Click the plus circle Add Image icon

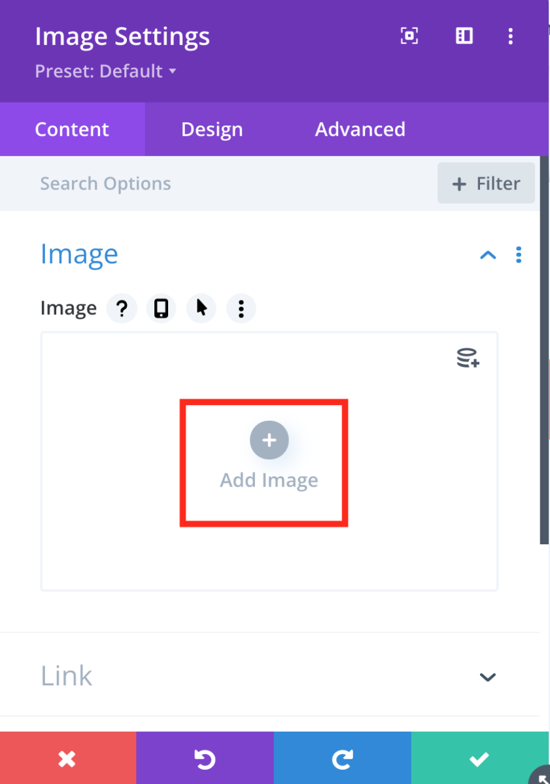click(x=269, y=440)
